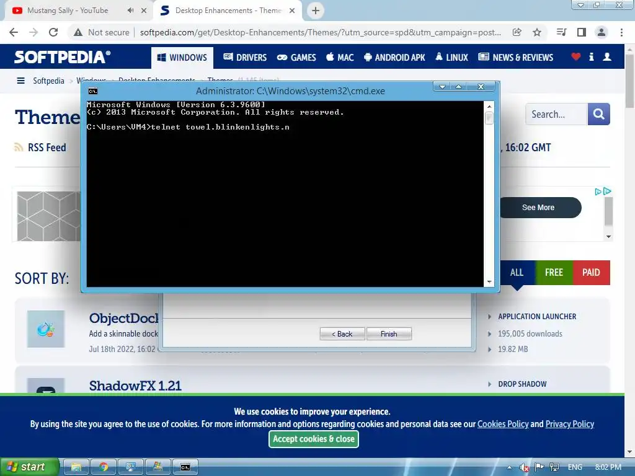This screenshot has width=635, height=476.
Task: Click the YouTube tab mute speaker icon
Action: (x=130, y=11)
